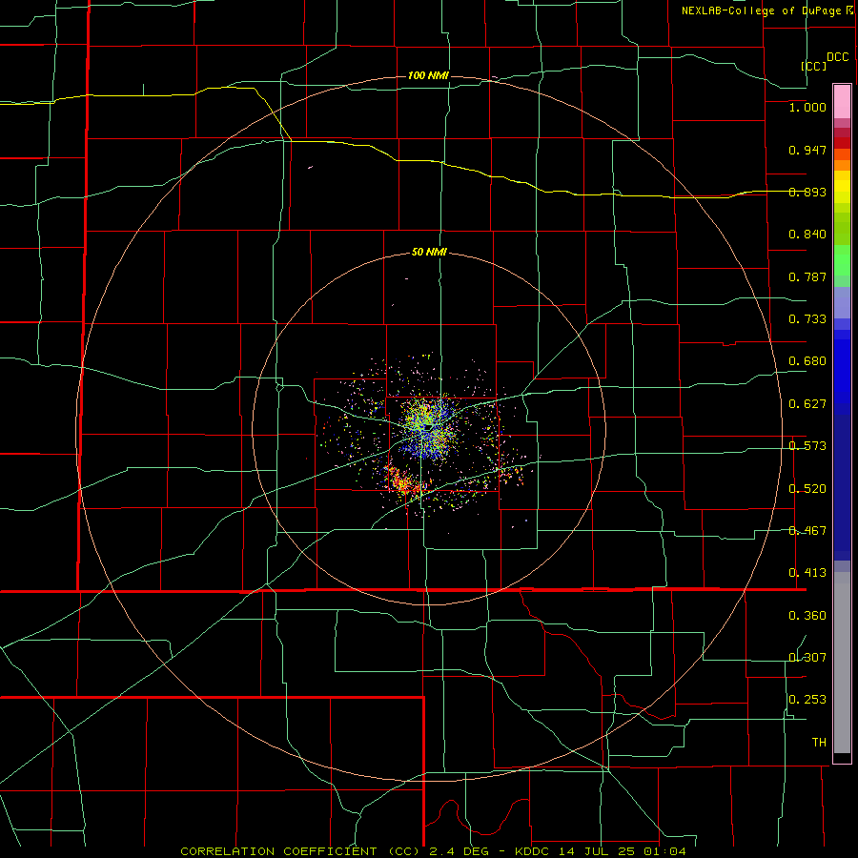The height and width of the screenshot is (858, 858).
Task: Click the Correlation Coefficient caption at bottom
Action: click(433, 851)
